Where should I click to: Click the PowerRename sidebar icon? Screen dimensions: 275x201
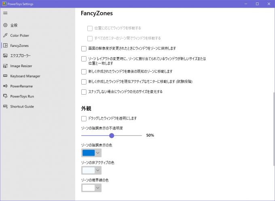click(x=5, y=86)
